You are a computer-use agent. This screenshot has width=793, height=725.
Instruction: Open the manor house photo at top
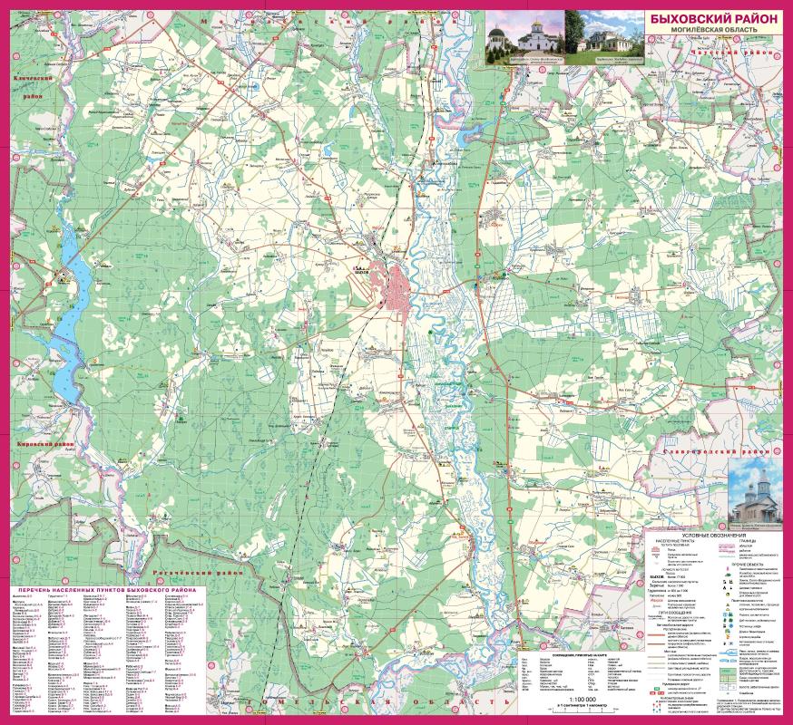pyautogui.click(x=605, y=37)
